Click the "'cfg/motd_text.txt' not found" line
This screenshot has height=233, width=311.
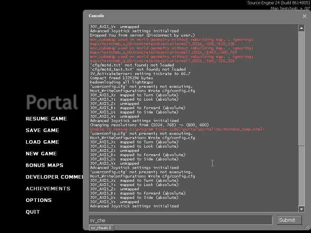pyautogui.click(x=138, y=70)
